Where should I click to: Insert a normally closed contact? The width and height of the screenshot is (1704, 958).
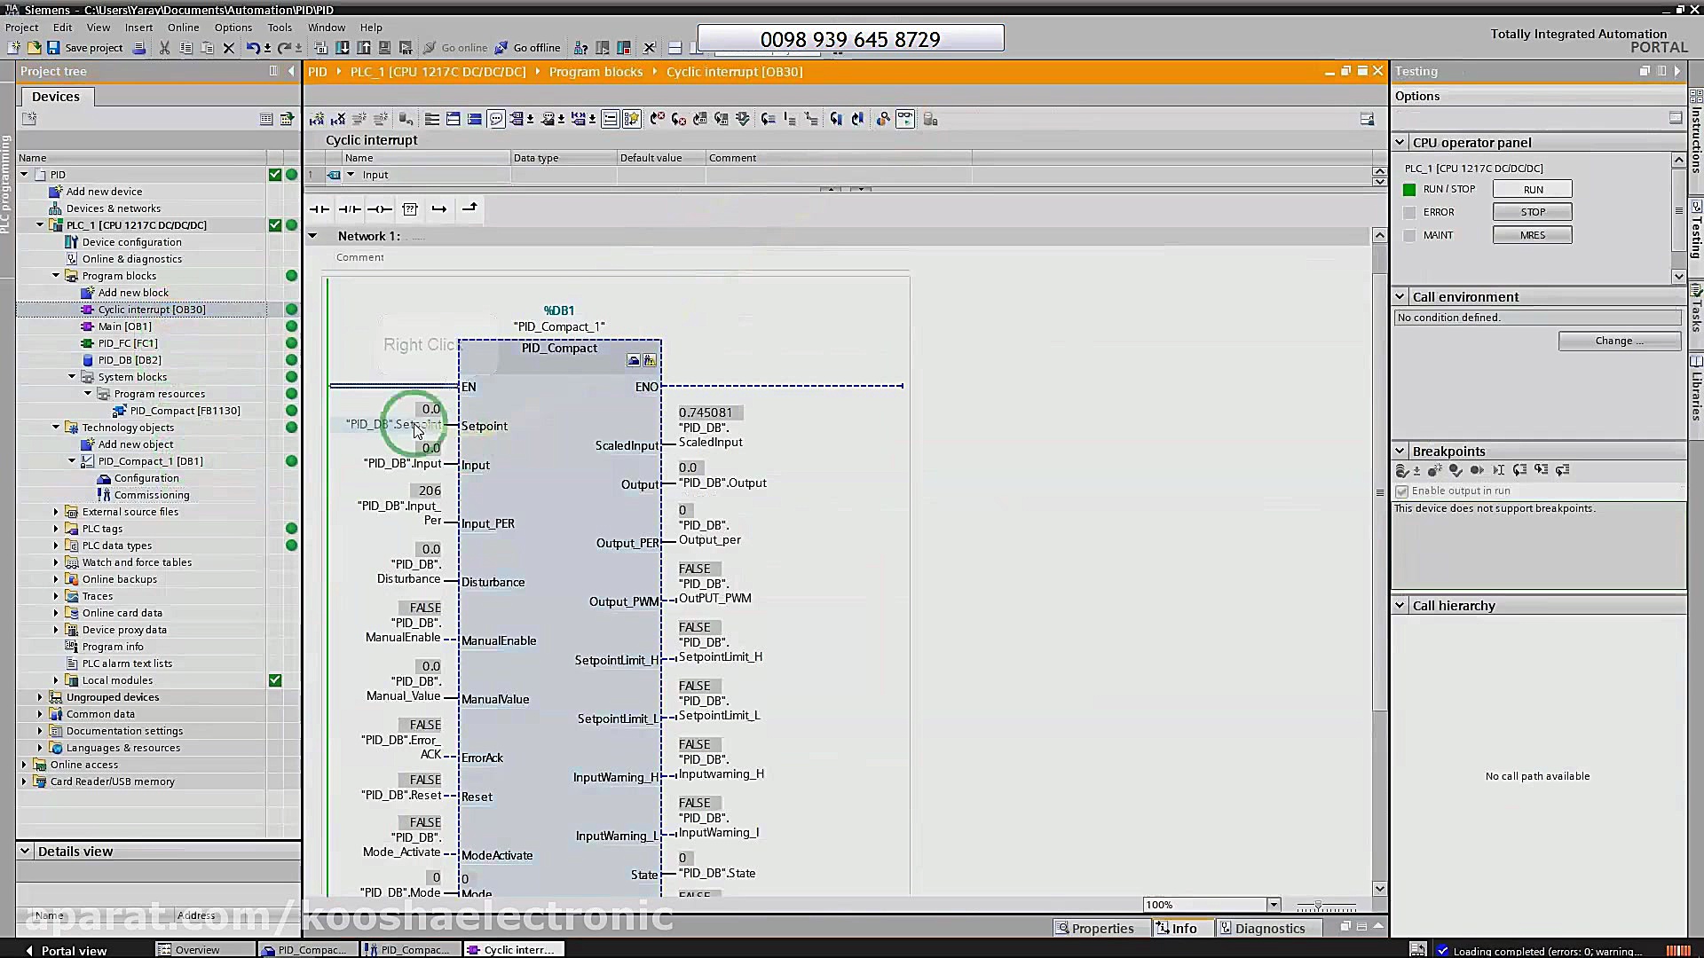coord(349,209)
